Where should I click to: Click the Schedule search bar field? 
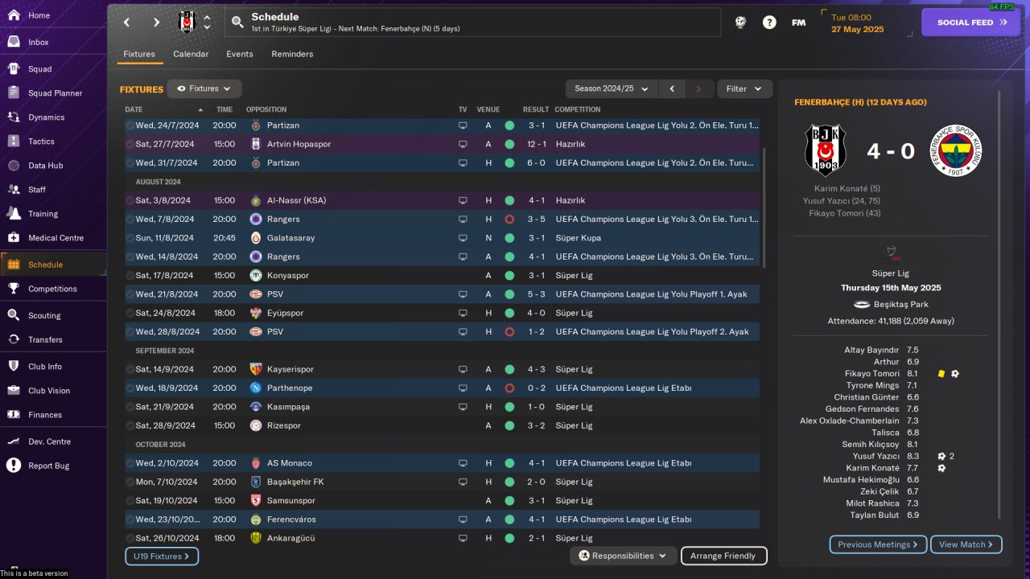click(472, 23)
